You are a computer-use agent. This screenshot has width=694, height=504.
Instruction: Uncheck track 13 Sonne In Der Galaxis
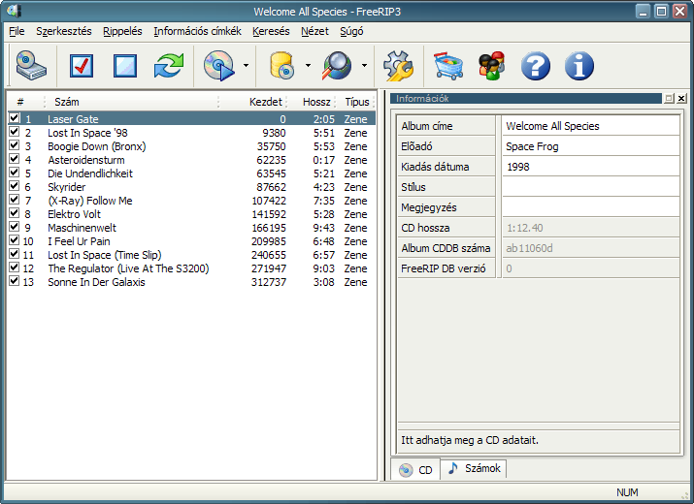(x=15, y=281)
